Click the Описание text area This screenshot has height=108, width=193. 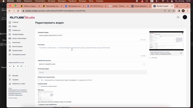click(92, 52)
